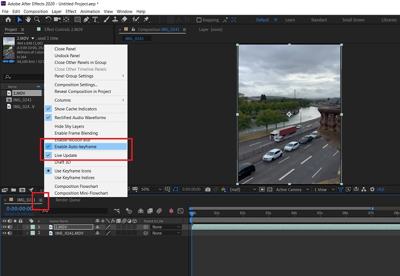Viewport: 400px width, 276px height.
Task: Select Use Keyframe Indices option
Action: (74, 178)
